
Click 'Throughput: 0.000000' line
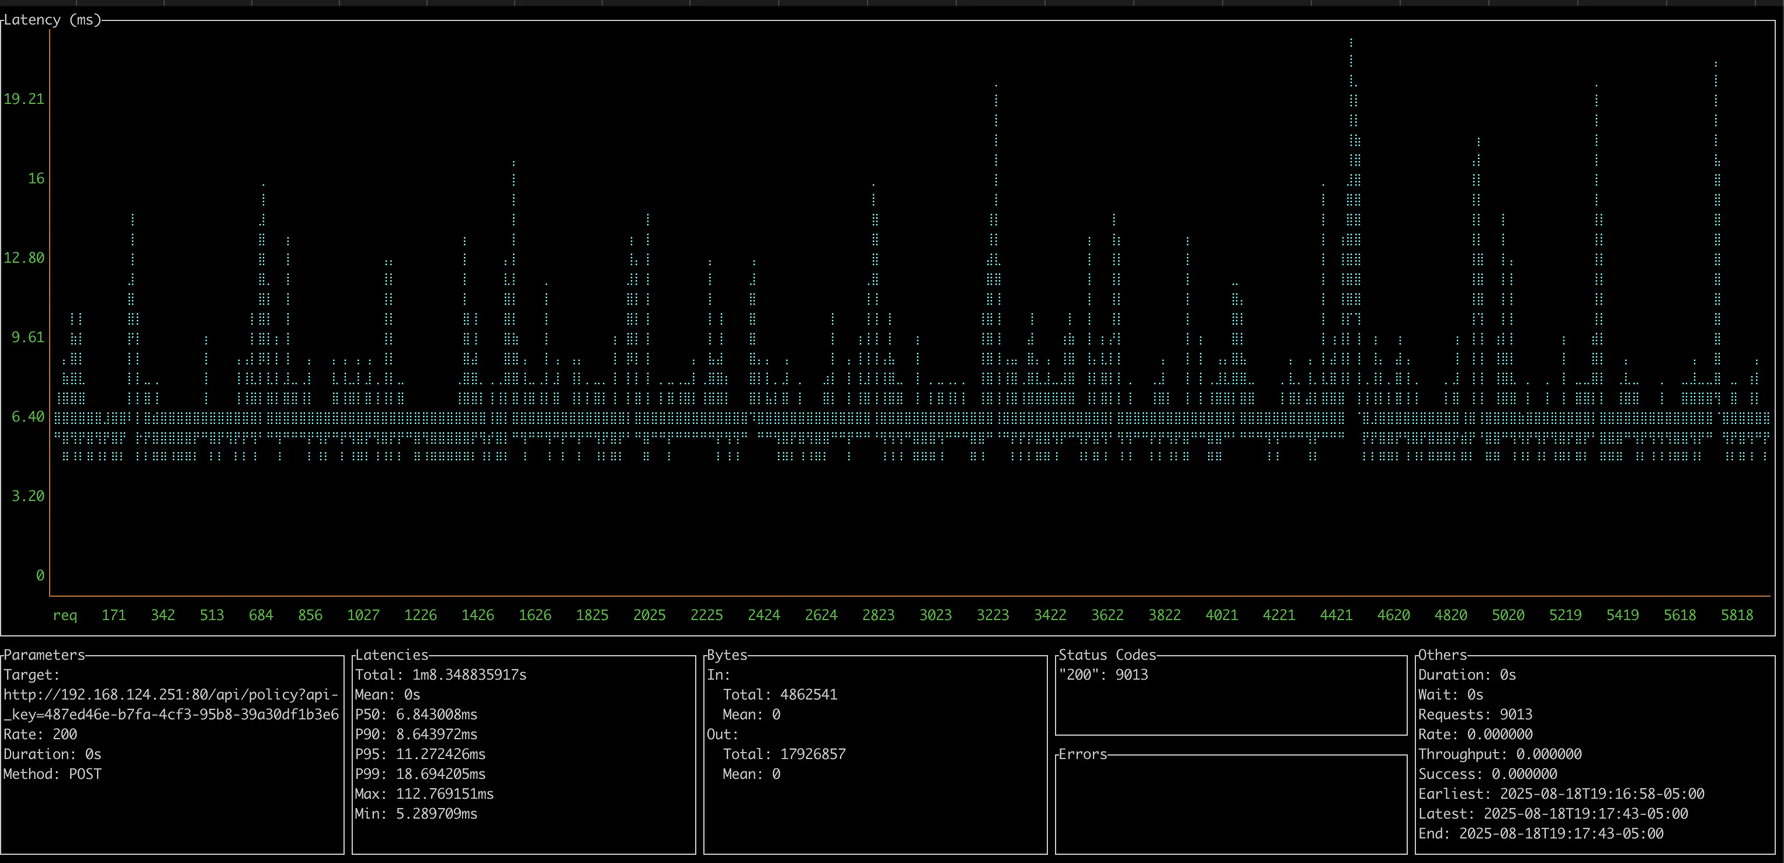click(1500, 754)
